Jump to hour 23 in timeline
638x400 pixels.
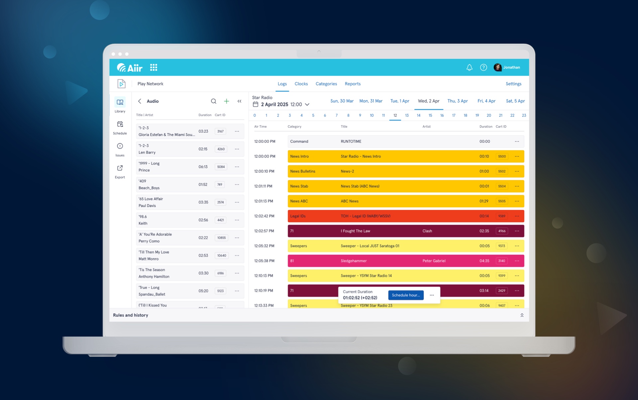click(x=524, y=116)
